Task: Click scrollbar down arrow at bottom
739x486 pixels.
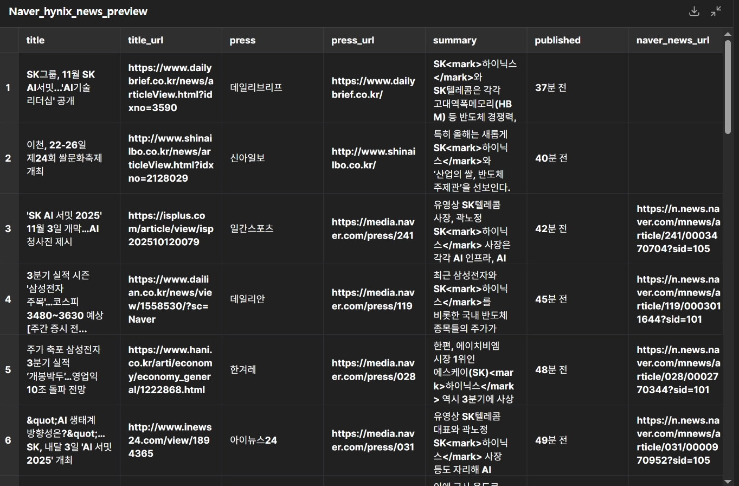Action: 728,481
